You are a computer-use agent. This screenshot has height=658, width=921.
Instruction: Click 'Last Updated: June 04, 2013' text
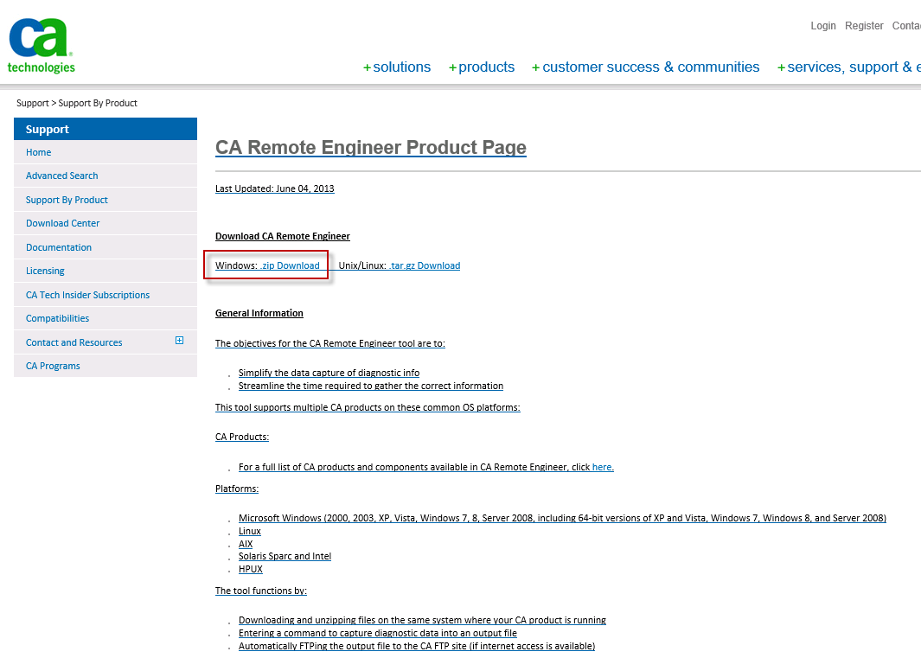[x=275, y=188]
